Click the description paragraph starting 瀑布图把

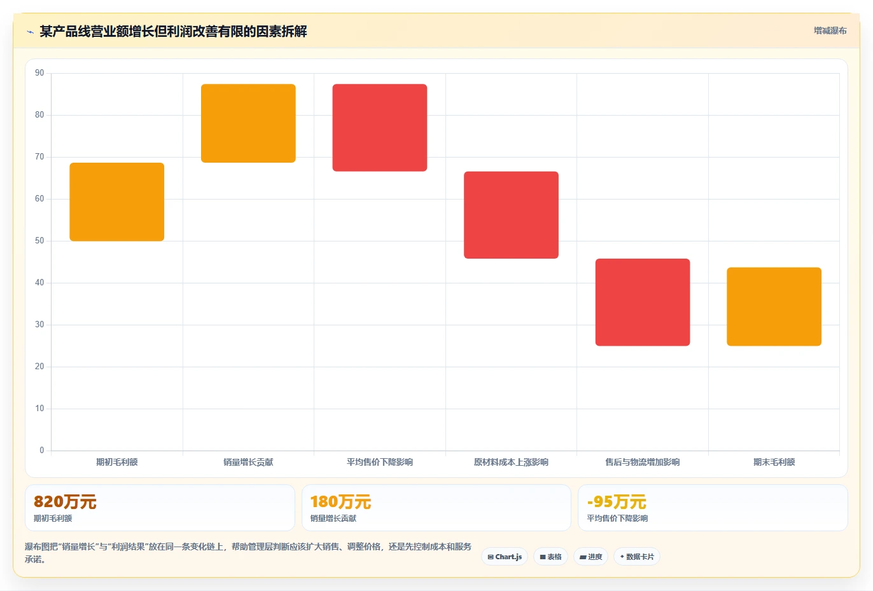point(248,553)
